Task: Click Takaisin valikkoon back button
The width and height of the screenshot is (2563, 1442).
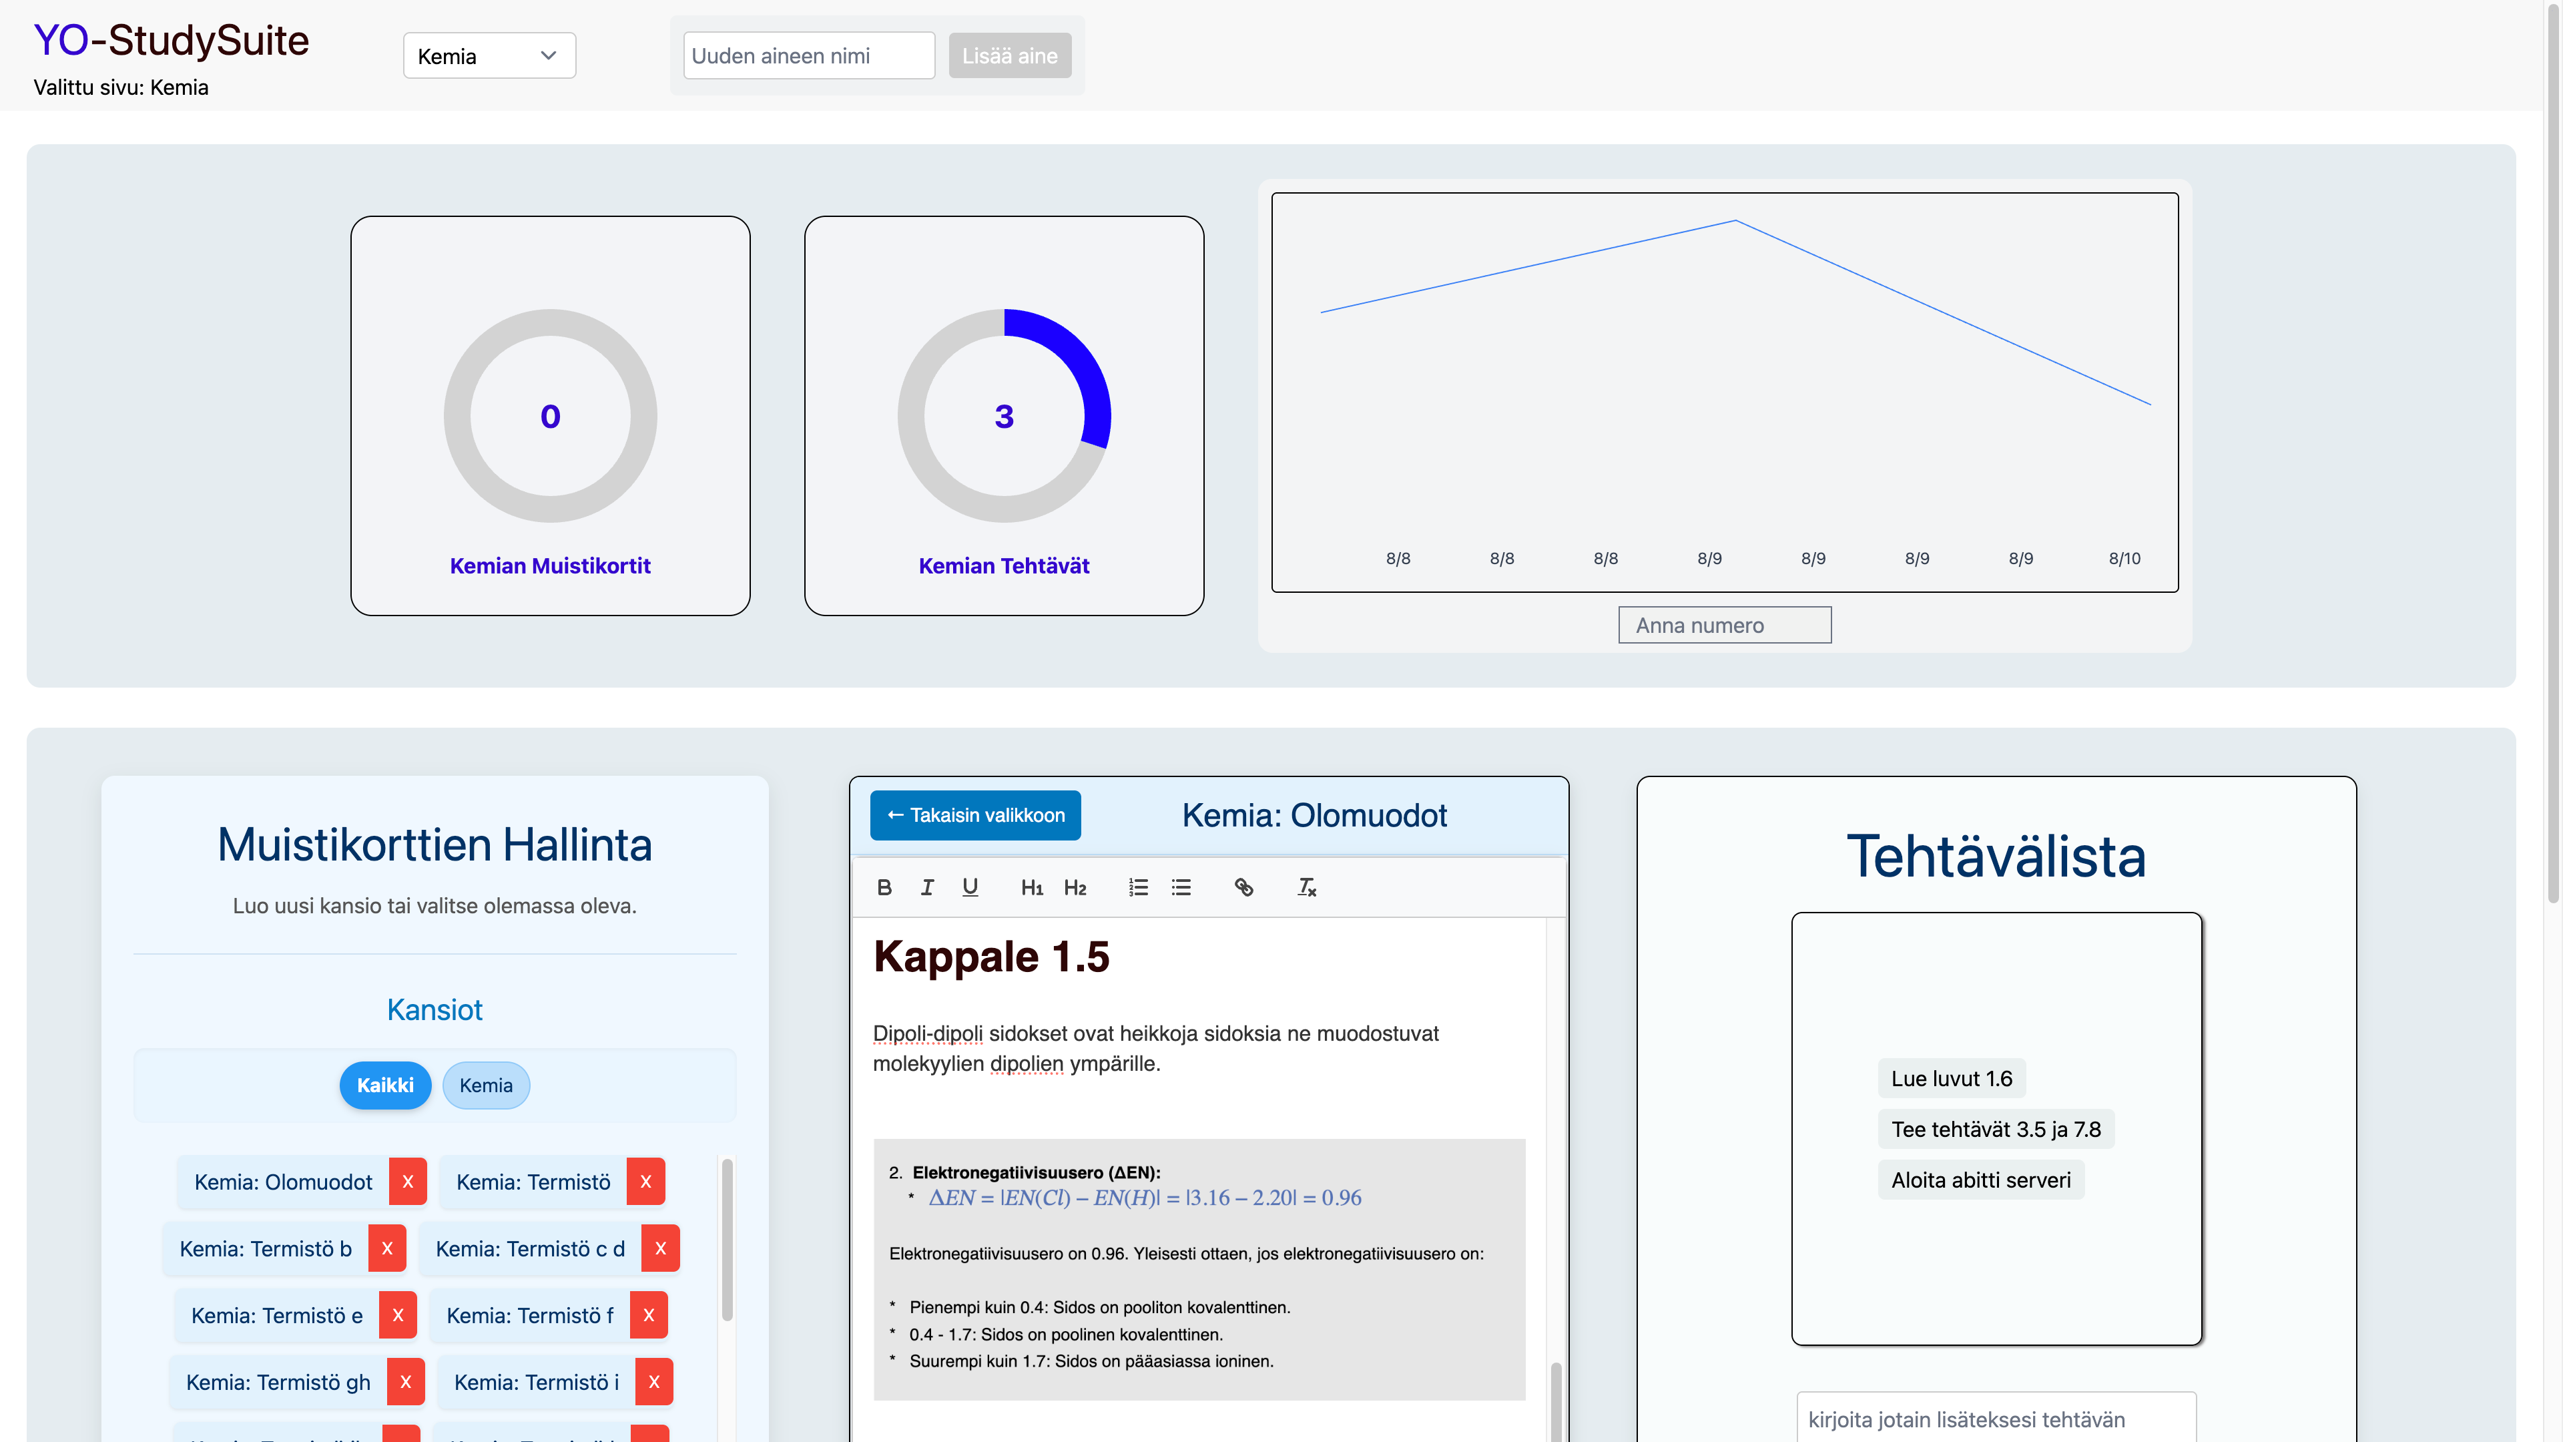Action: (x=975, y=815)
